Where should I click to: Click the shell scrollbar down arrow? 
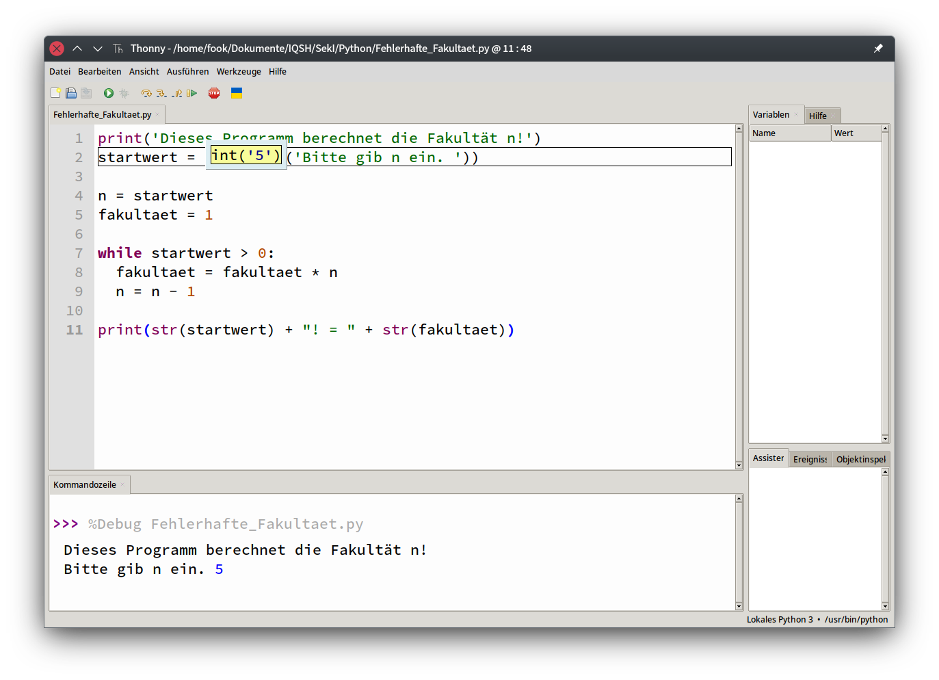point(739,606)
